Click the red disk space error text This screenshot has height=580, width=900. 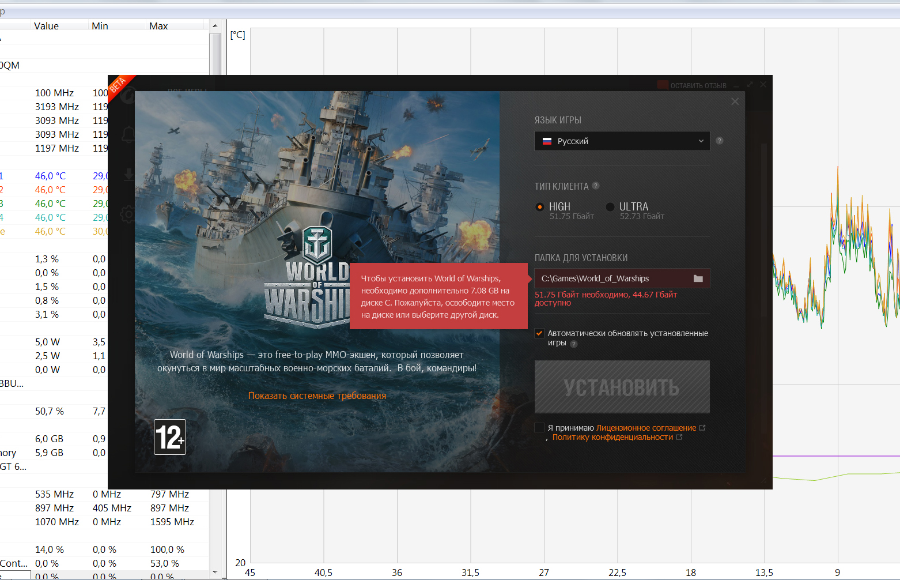[606, 299]
